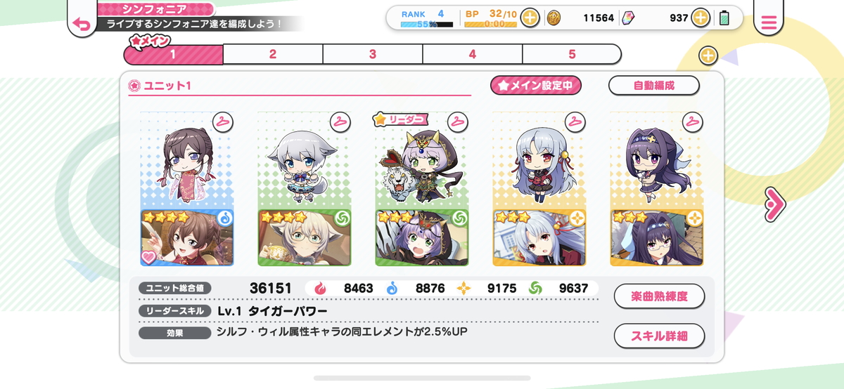Click the 自動編成 auto-formation button
This screenshot has height=389, width=844.
[654, 86]
